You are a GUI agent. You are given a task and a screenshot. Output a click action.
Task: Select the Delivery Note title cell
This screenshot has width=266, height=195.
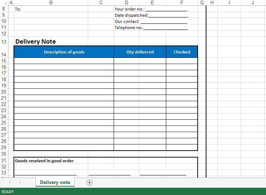point(36,42)
